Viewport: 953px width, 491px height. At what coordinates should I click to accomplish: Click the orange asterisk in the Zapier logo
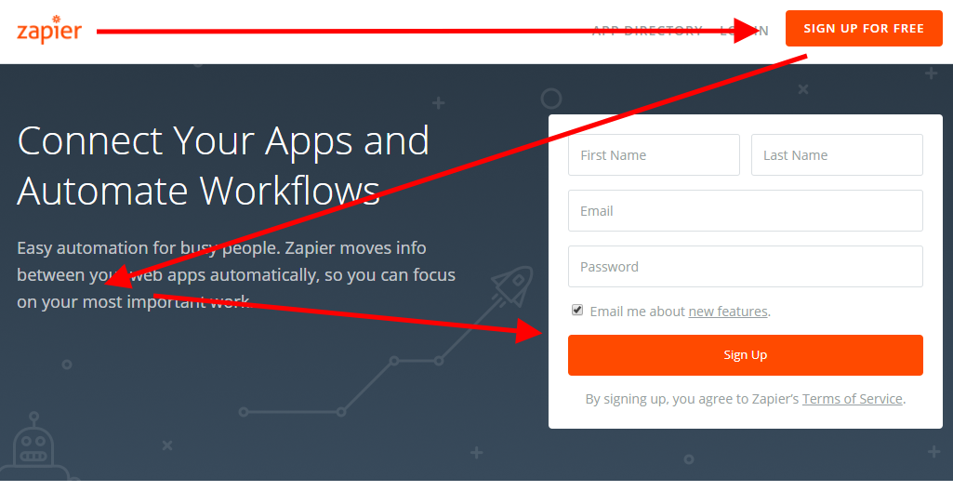click(57, 19)
